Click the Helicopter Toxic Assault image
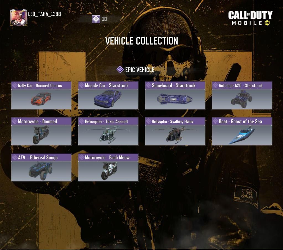The height and width of the screenshot is (250, 283). (108, 135)
